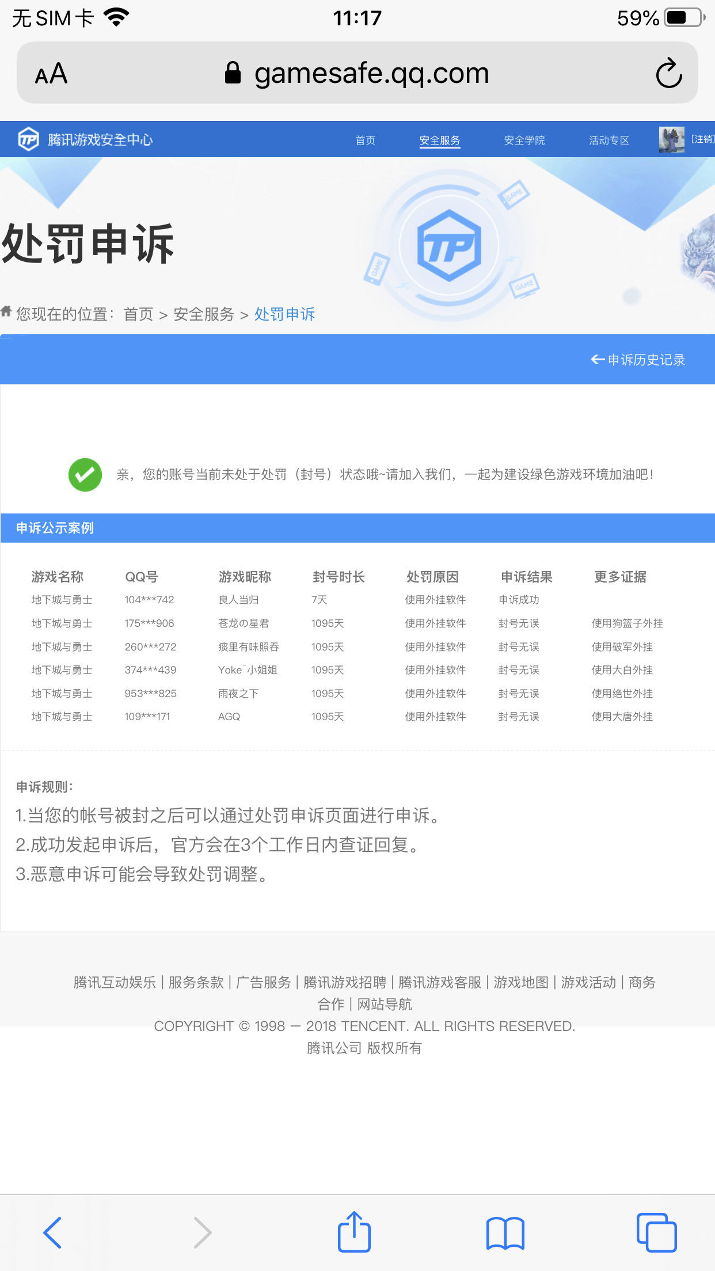Tap nickname Yoke小姐姐
The image size is (715, 1271).
coord(248,670)
